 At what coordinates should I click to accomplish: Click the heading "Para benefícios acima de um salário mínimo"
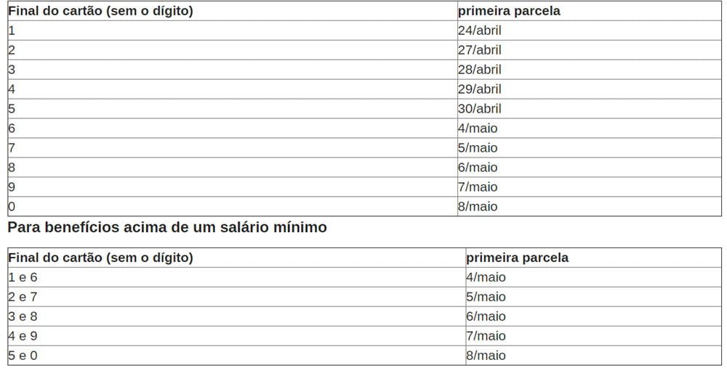[167, 228]
